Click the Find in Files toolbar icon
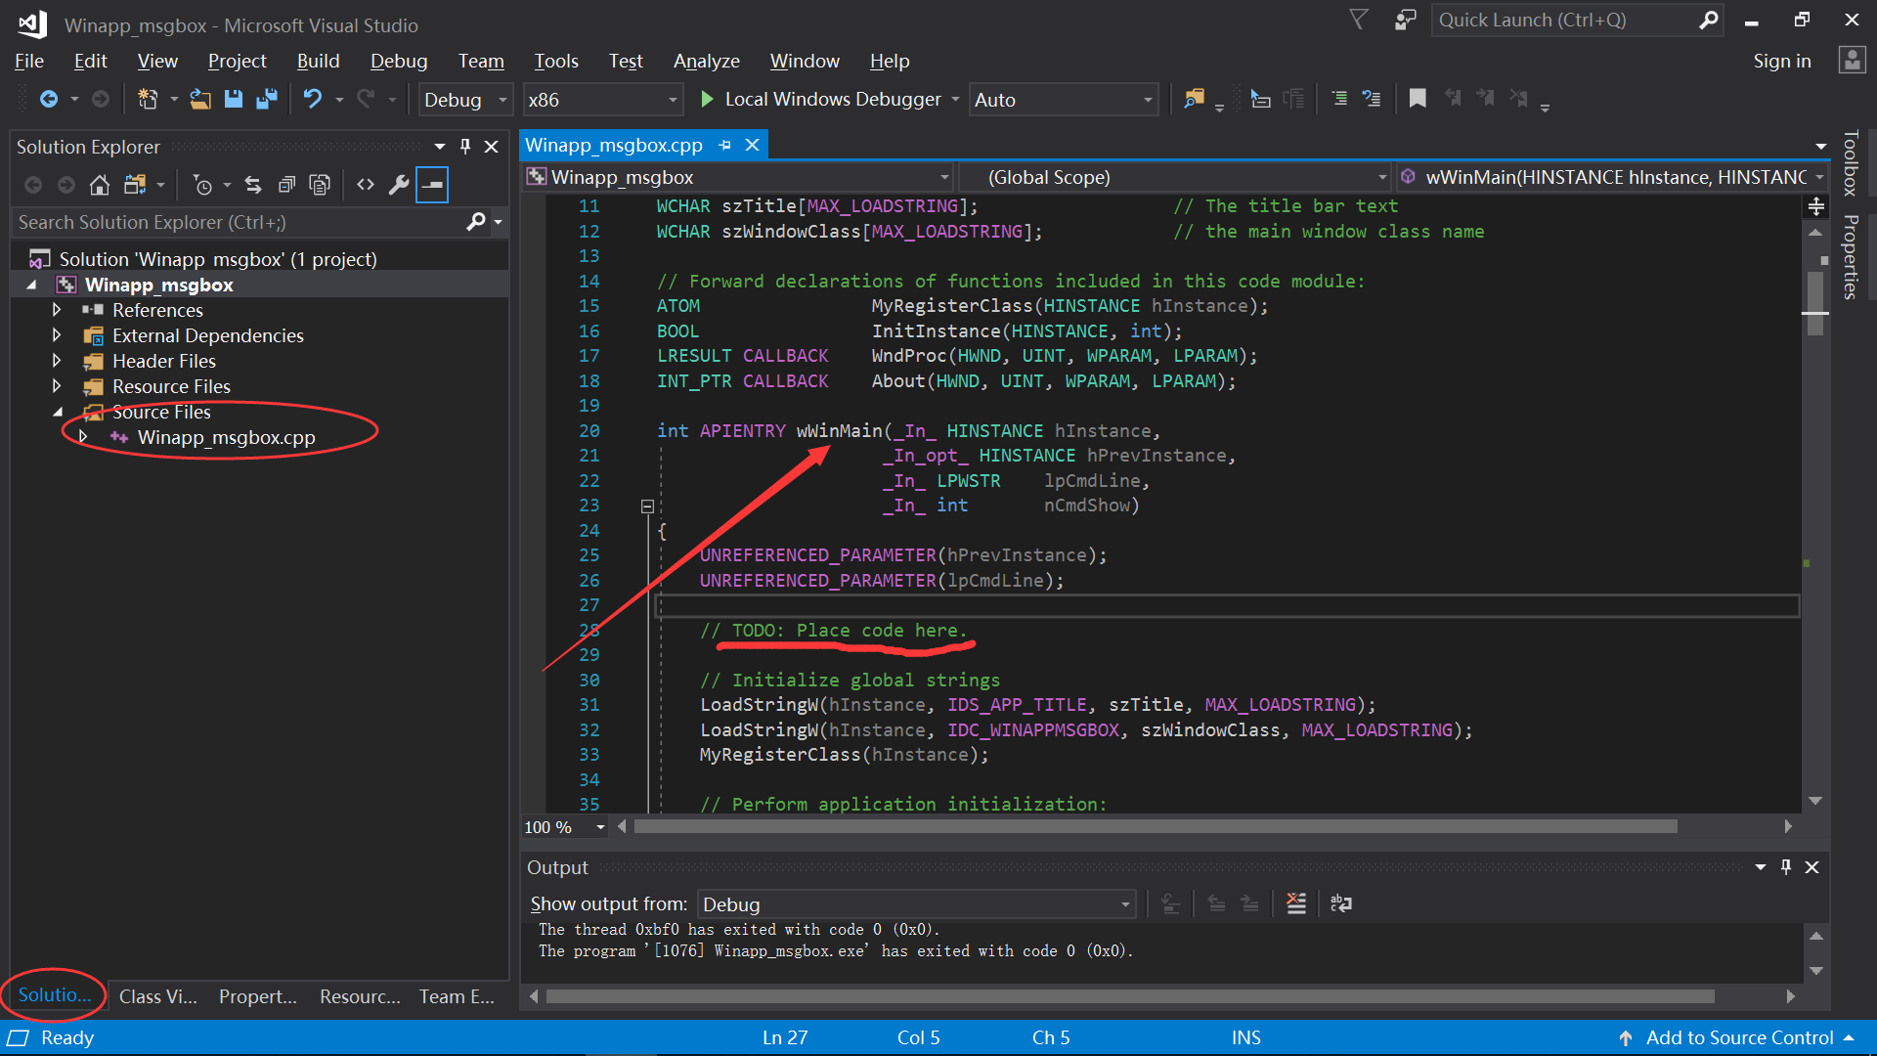This screenshot has height=1056, width=1877. (1194, 100)
